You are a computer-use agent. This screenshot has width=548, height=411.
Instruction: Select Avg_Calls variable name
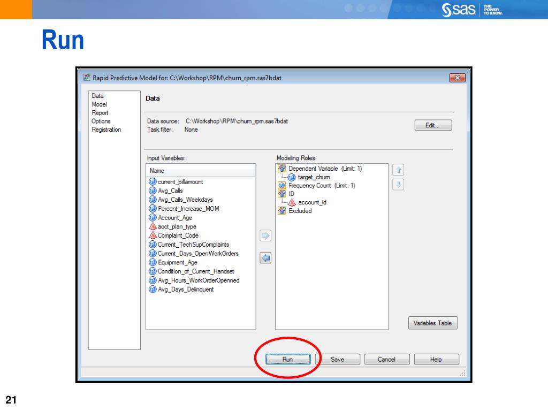170,191
